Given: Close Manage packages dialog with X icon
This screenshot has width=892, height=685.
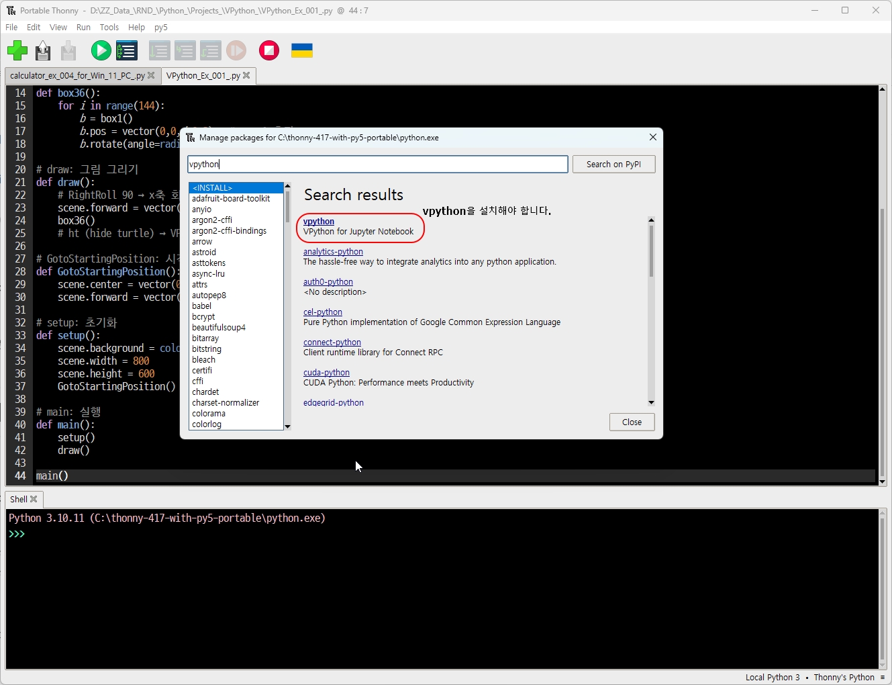Looking at the screenshot, I should pyautogui.click(x=653, y=137).
